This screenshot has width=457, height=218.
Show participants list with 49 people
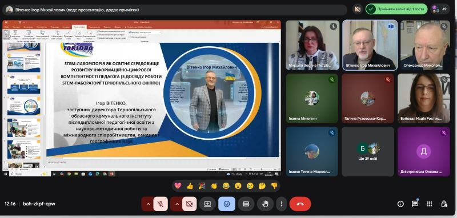[440, 9]
